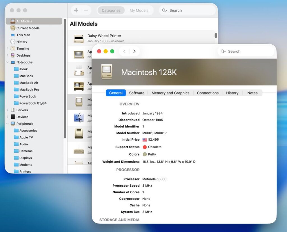Image resolution: width=287 pixels, height=232 pixels.
Task: Select the All Models sidebar icon
Action: (13, 21)
